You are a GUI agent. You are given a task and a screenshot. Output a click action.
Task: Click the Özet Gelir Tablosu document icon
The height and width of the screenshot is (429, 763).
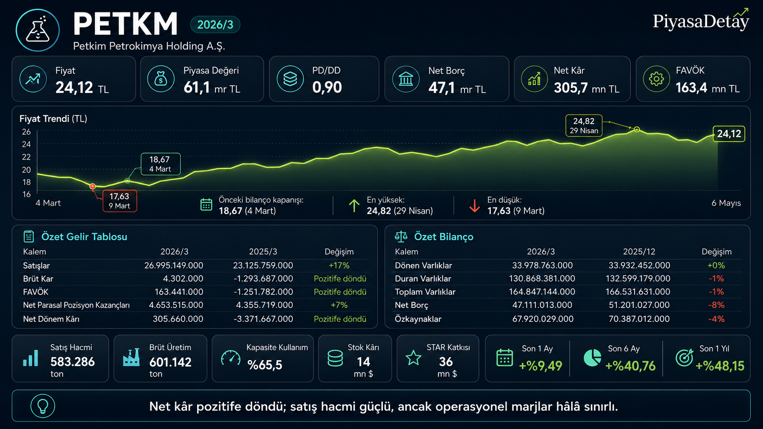tap(29, 236)
